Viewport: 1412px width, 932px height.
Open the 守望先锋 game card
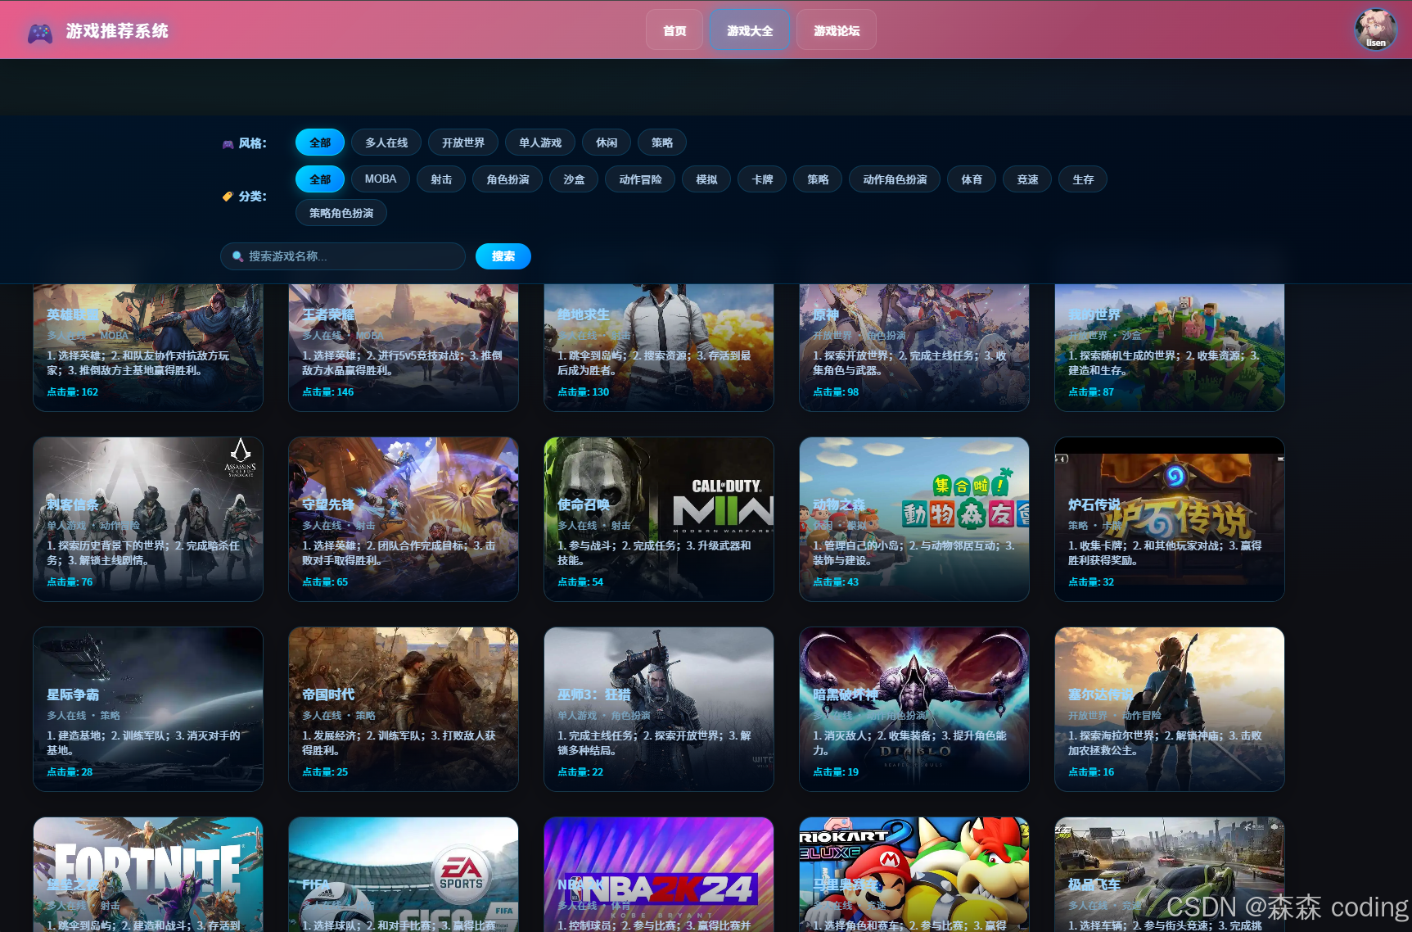404,519
